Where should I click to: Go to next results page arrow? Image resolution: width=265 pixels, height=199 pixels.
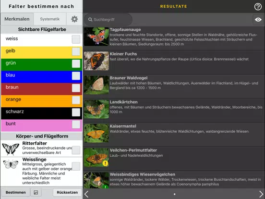(x=261, y=194)
